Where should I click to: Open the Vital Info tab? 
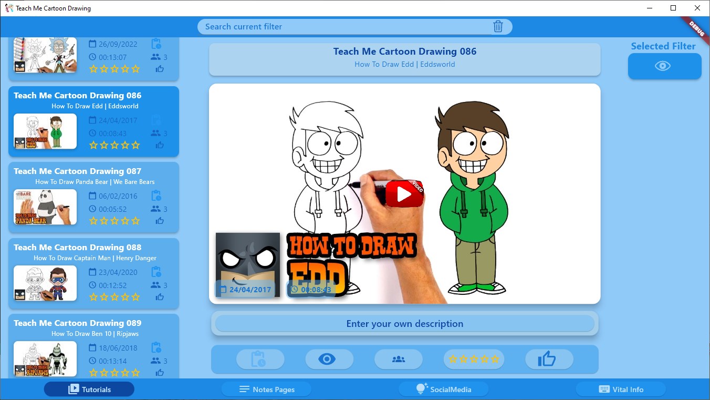[x=621, y=389]
